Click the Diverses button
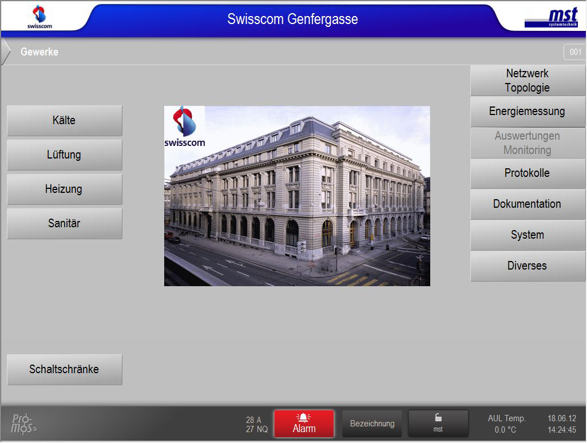The image size is (587, 443). coord(527,266)
